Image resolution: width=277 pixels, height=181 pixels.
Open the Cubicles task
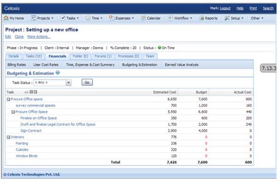click(x=22, y=150)
